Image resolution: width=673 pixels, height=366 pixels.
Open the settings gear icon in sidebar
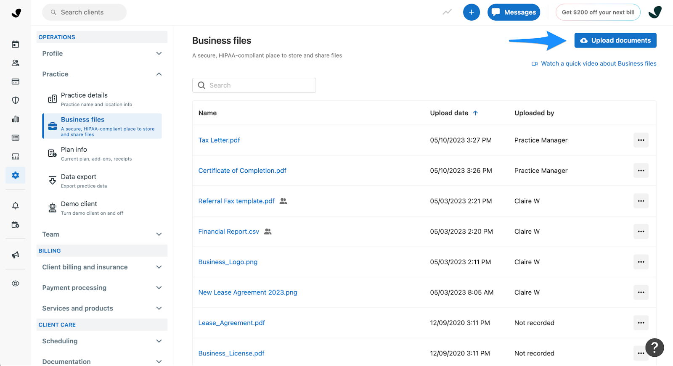[x=16, y=175]
